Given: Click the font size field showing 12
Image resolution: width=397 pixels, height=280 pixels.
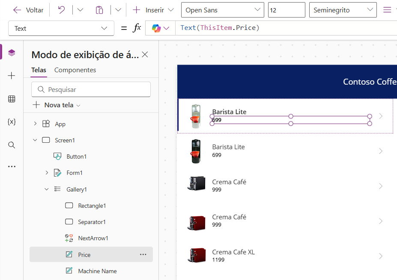Looking at the screenshot, I should point(286,9).
